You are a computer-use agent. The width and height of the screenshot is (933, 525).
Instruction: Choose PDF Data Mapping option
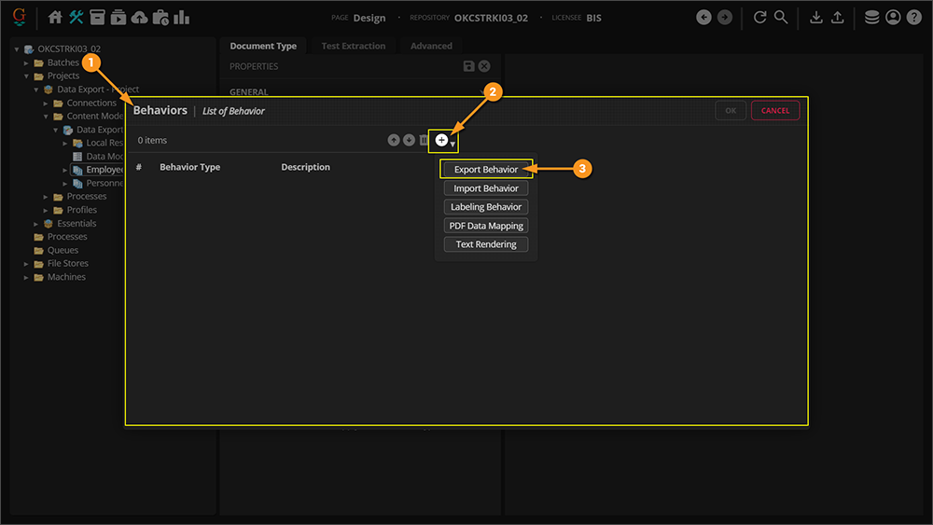(x=485, y=226)
